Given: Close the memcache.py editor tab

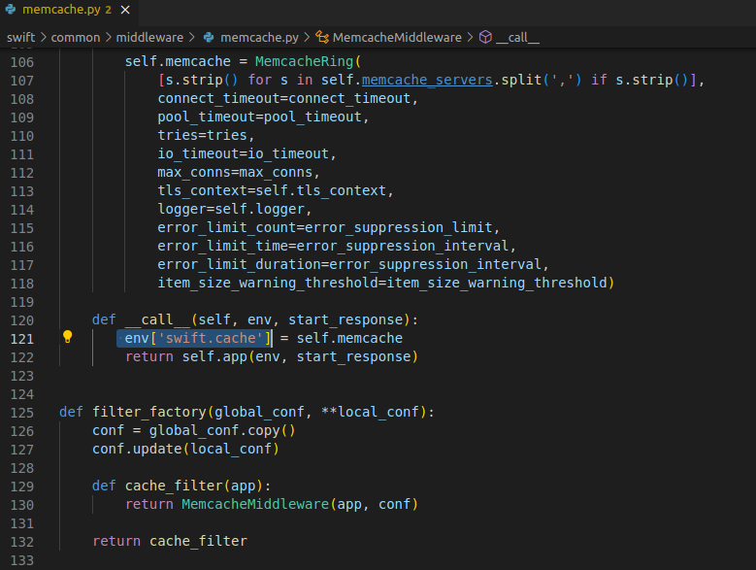Looking at the screenshot, I should click(x=125, y=9).
